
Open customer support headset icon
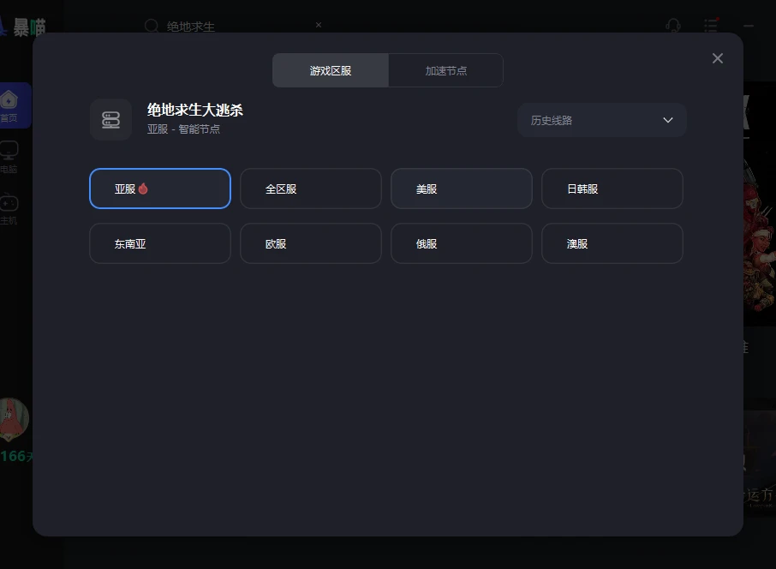coord(673,26)
